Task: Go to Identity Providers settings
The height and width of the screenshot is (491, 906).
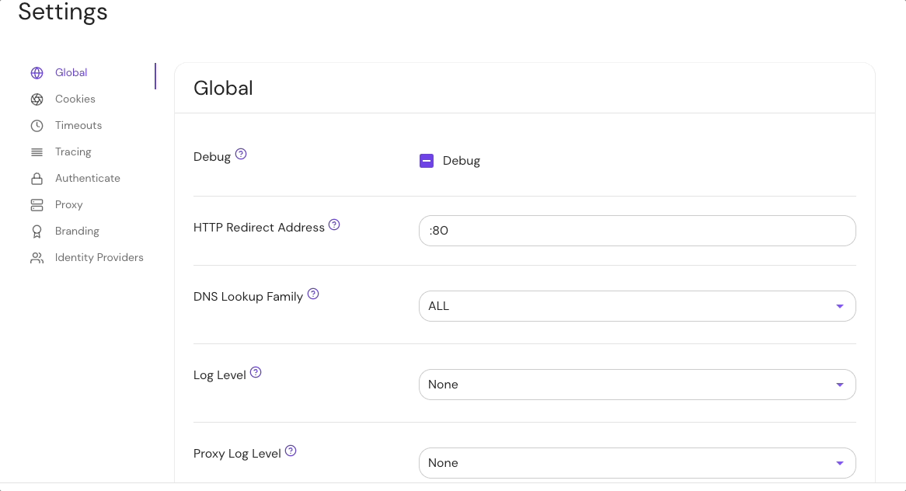Action: coord(99,258)
